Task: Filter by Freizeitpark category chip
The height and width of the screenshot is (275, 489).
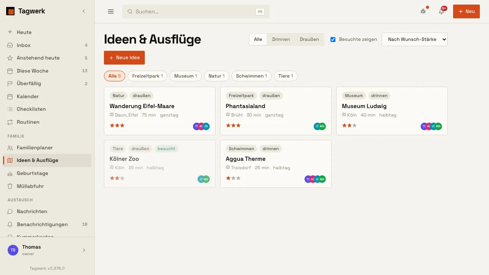Action: coord(147,76)
